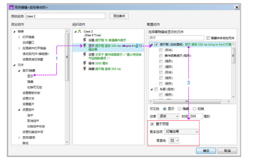
Task: Open the 更多选项 灯箱效果 dropdown
Action: 181,131
